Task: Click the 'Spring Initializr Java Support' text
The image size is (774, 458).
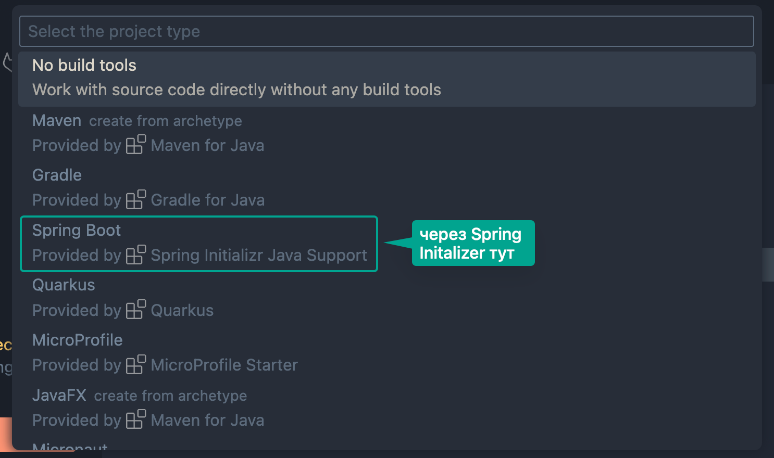Action: [x=259, y=256]
